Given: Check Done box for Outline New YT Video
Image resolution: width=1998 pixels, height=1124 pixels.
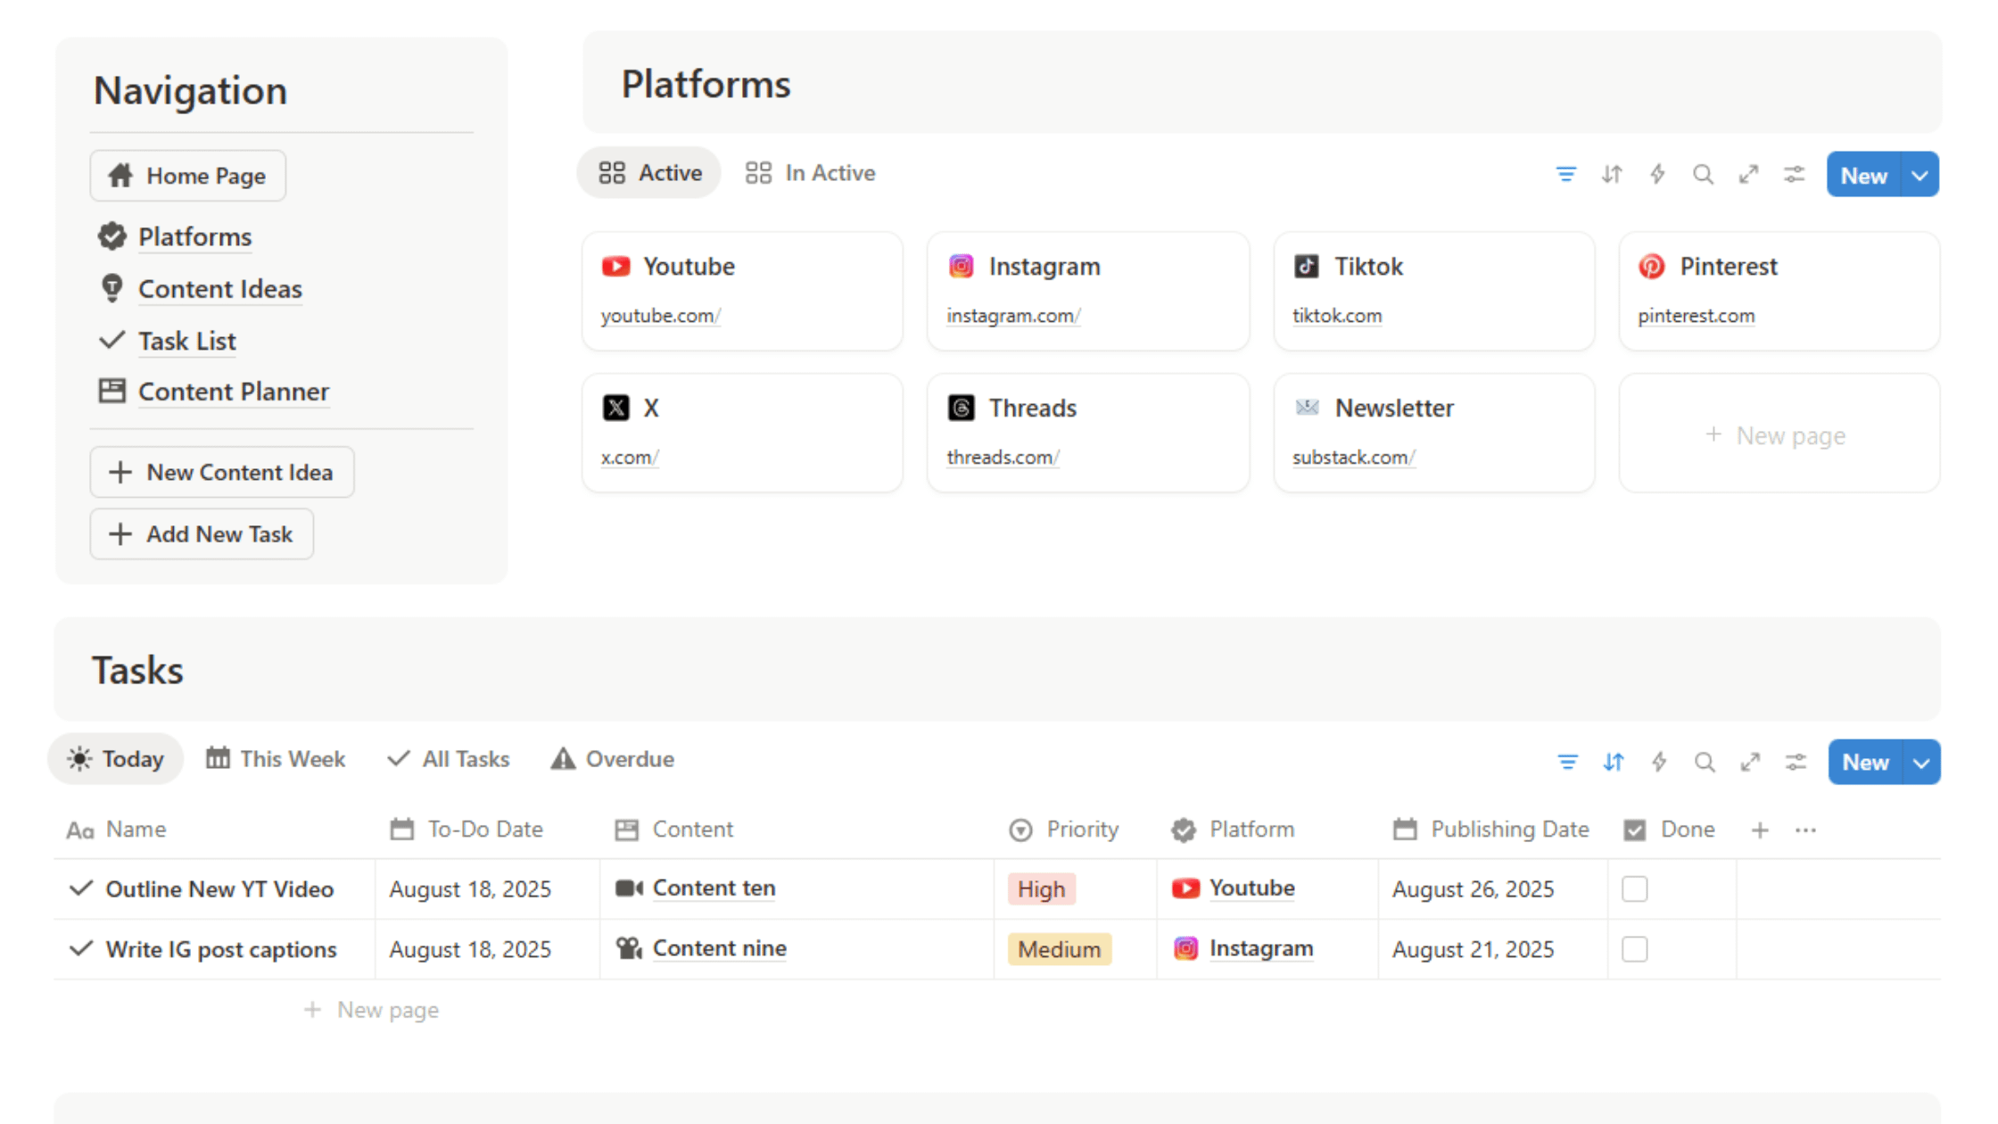Looking at the screenshot, I should pos(1634,888).
